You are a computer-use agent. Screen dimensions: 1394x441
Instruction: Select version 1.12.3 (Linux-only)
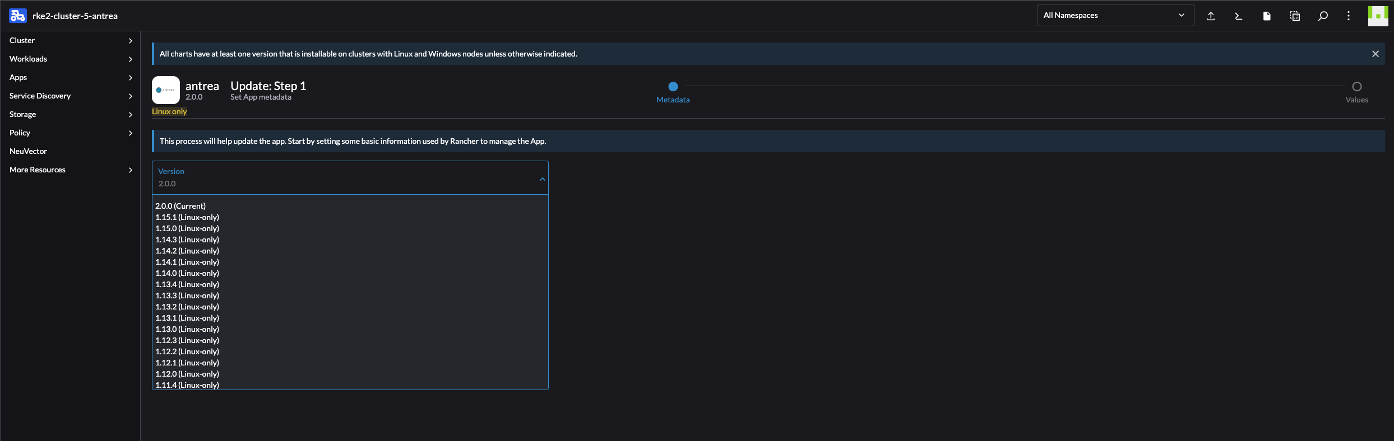350,340
